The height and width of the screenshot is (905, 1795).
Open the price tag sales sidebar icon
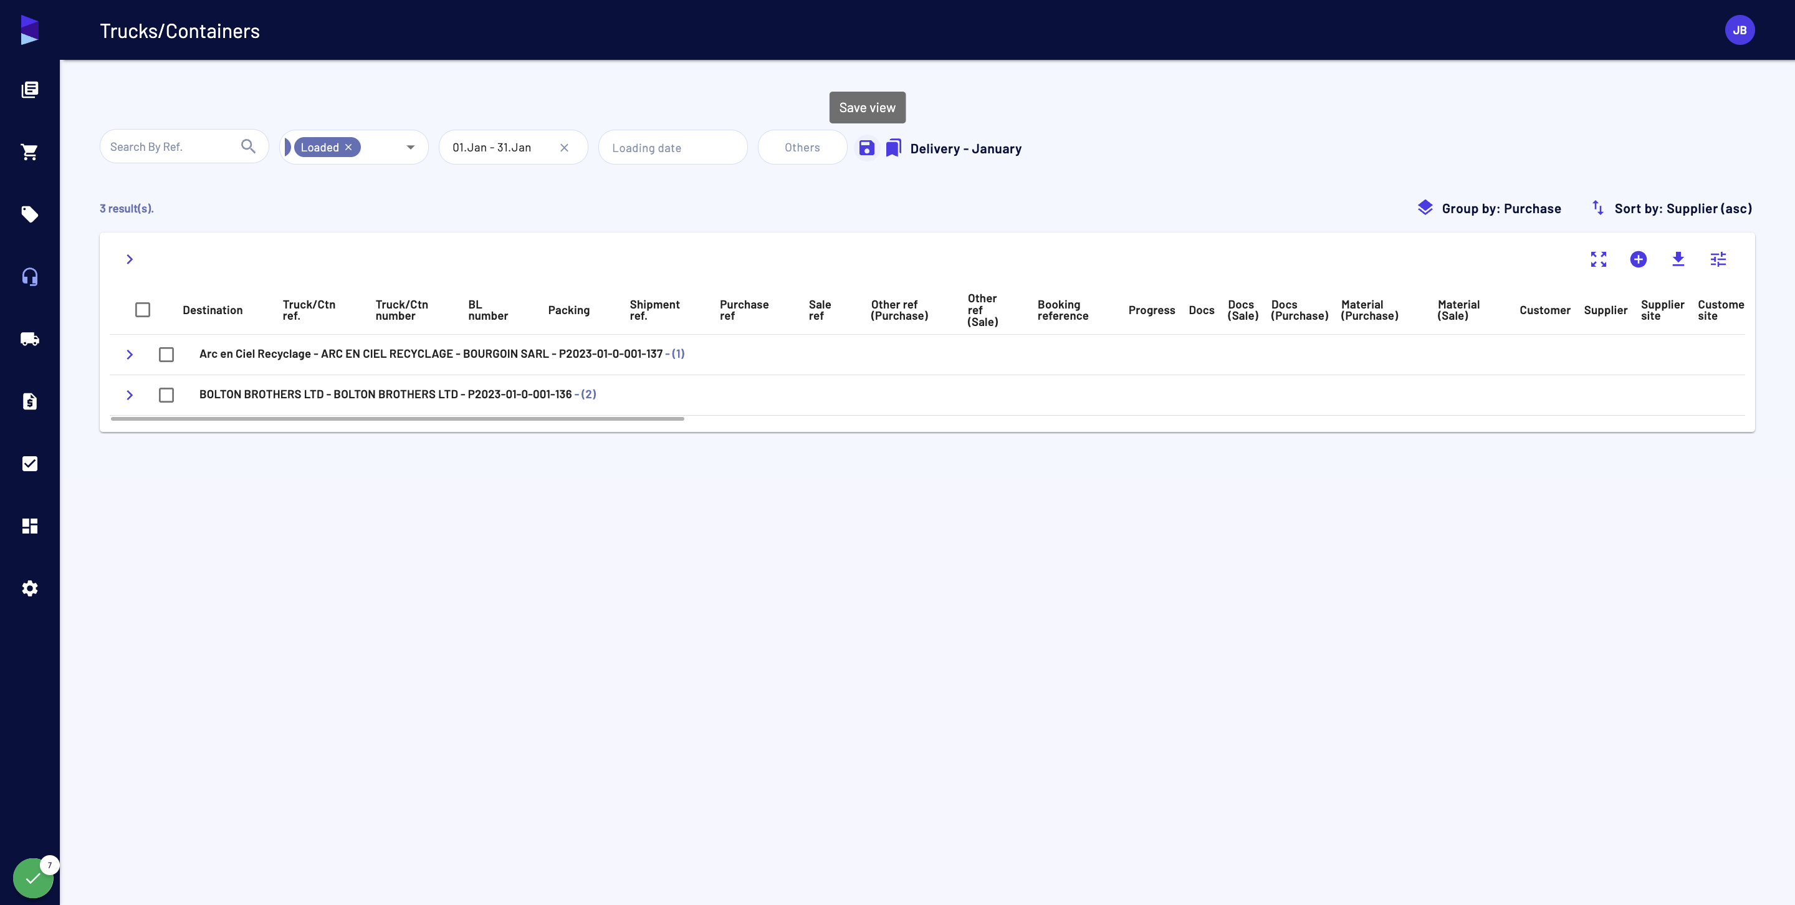pyautogui.click(x=29, y=214)
